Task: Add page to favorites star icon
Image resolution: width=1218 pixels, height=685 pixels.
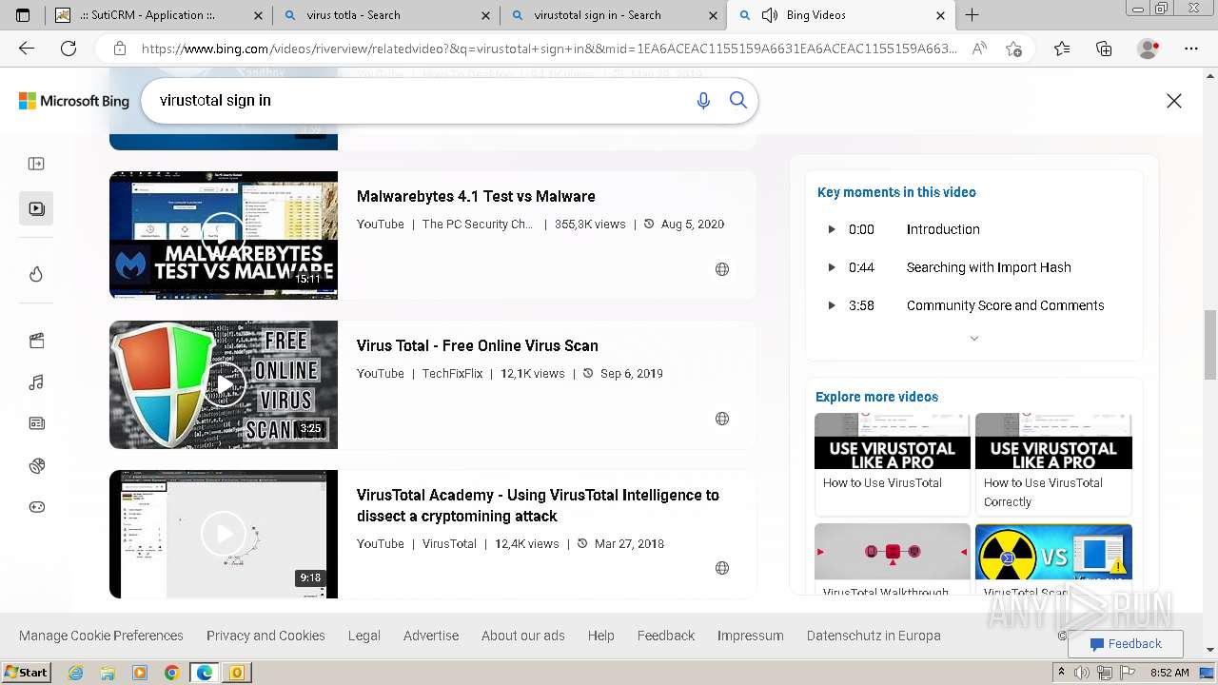Action: click(1013, 49)
